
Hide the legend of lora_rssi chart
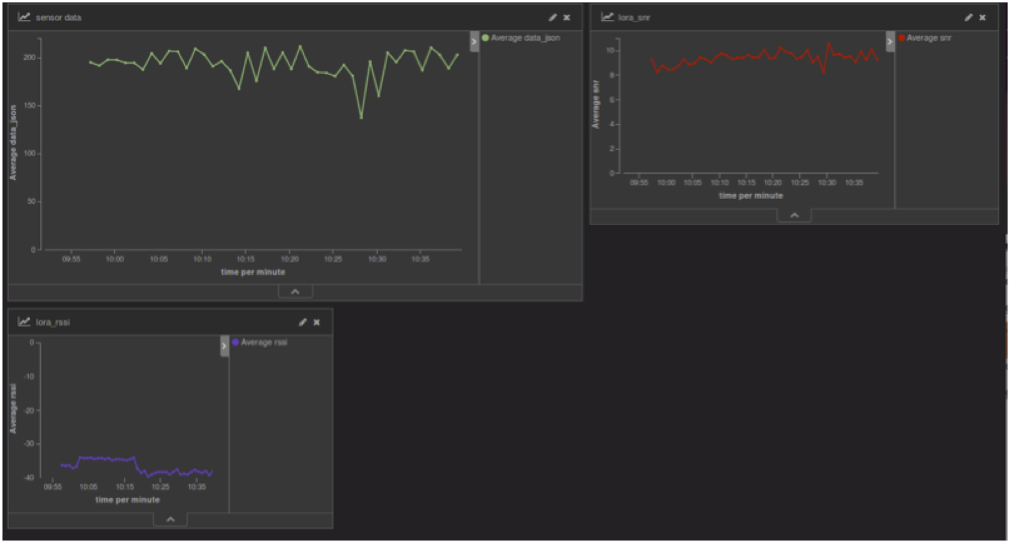224,346
